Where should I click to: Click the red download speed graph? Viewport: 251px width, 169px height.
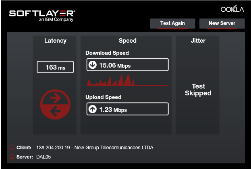(127, 80)
